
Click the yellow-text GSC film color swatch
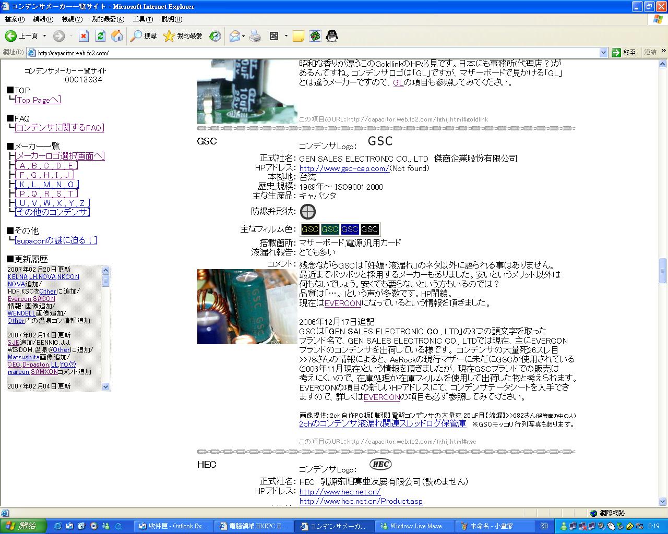(310, 229)
